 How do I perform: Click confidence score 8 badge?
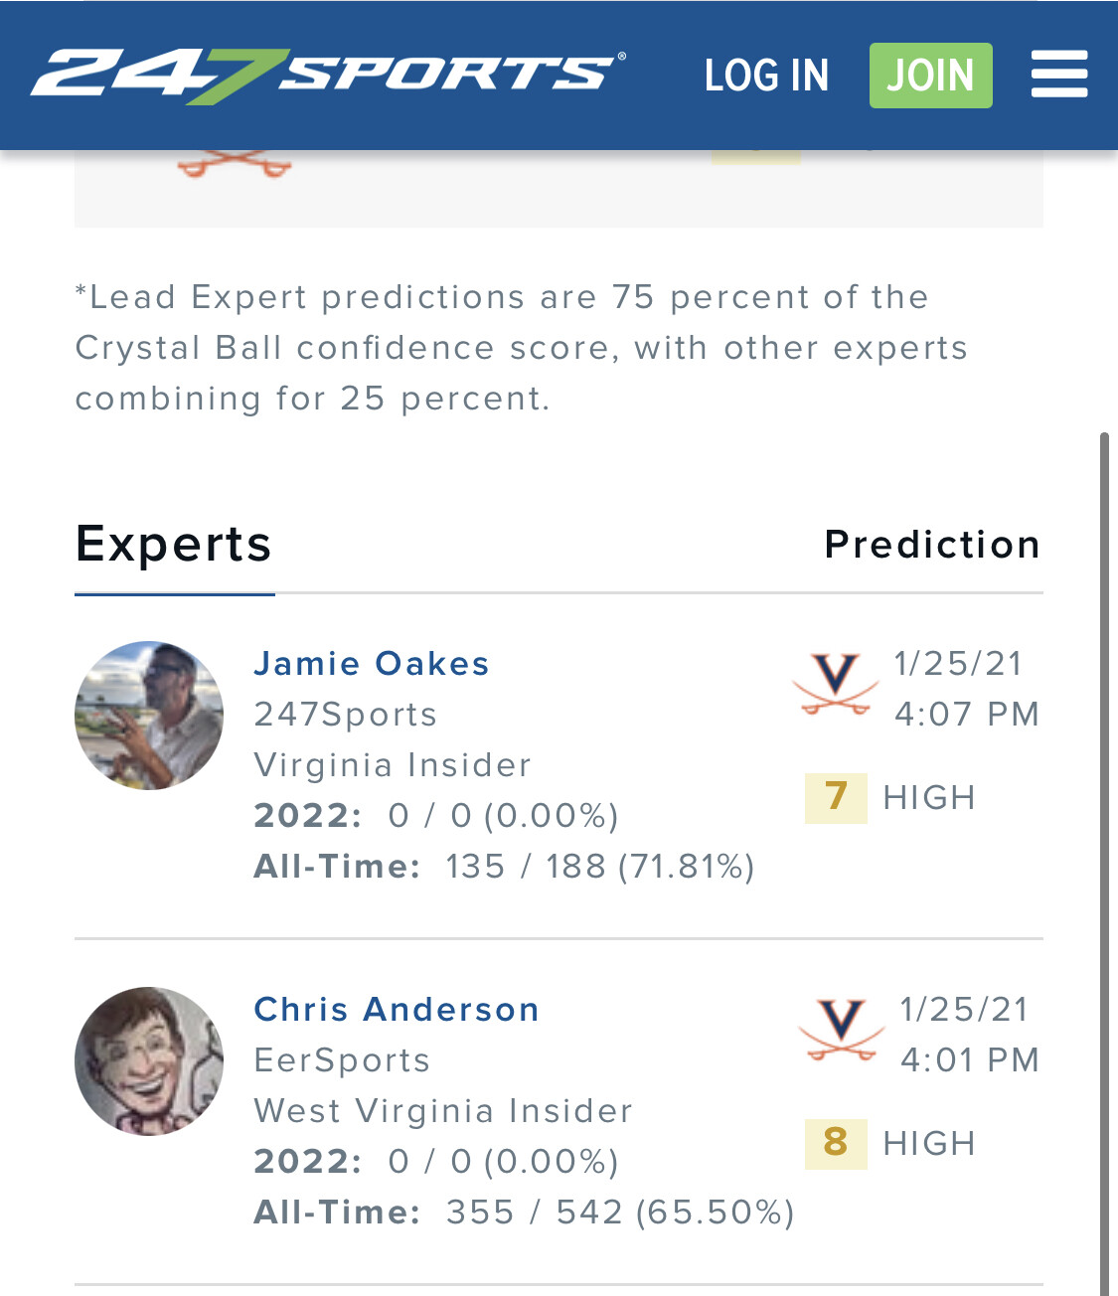pos(836,1143)
